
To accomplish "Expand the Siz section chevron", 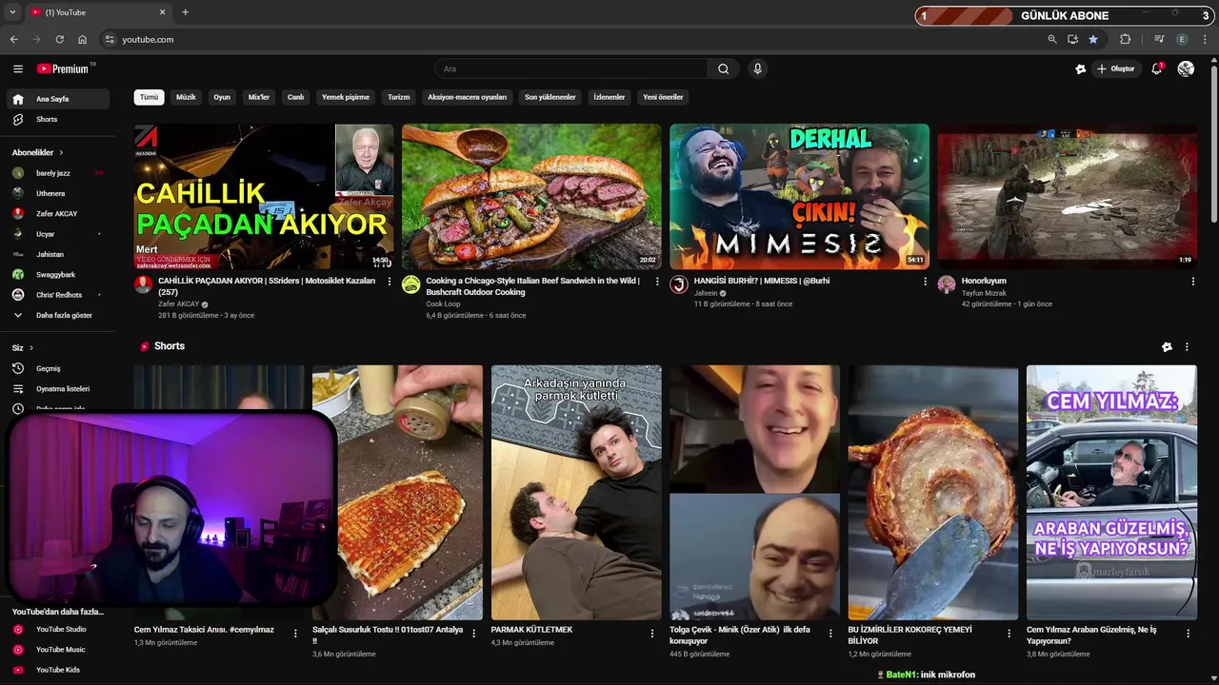I will pos(31,348).
